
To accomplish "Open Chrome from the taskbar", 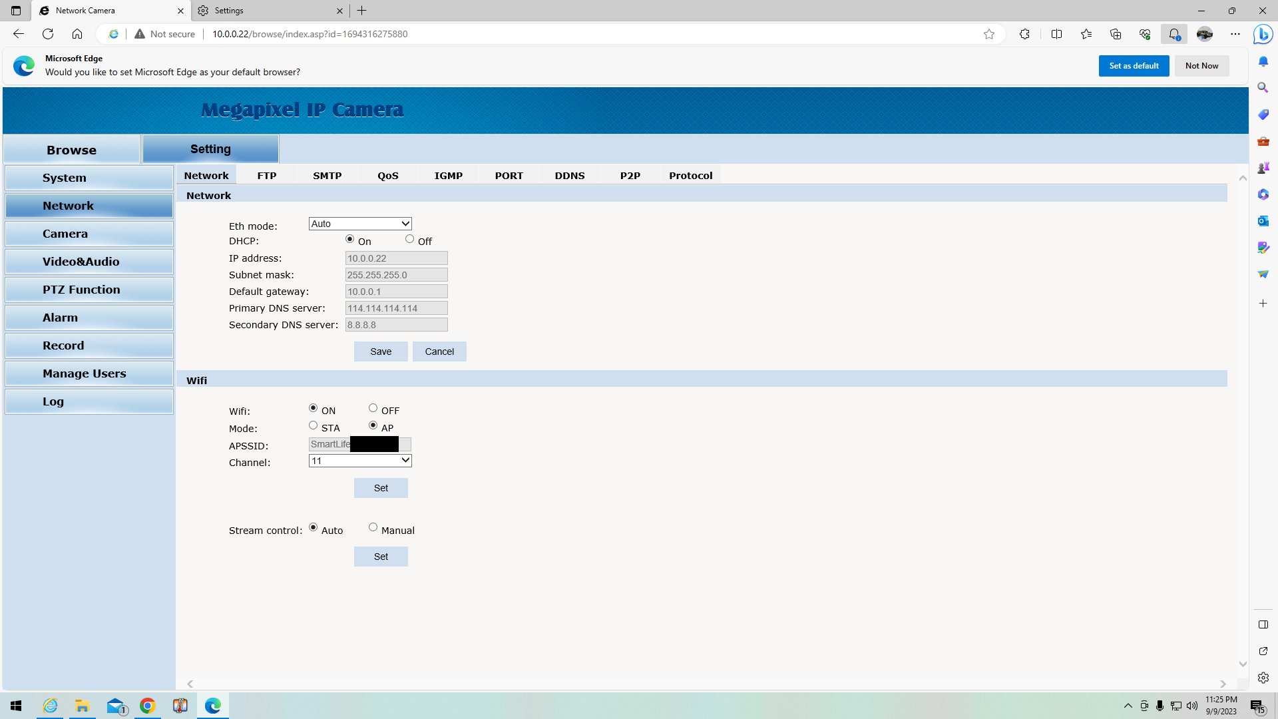I will tap(148, 706).
